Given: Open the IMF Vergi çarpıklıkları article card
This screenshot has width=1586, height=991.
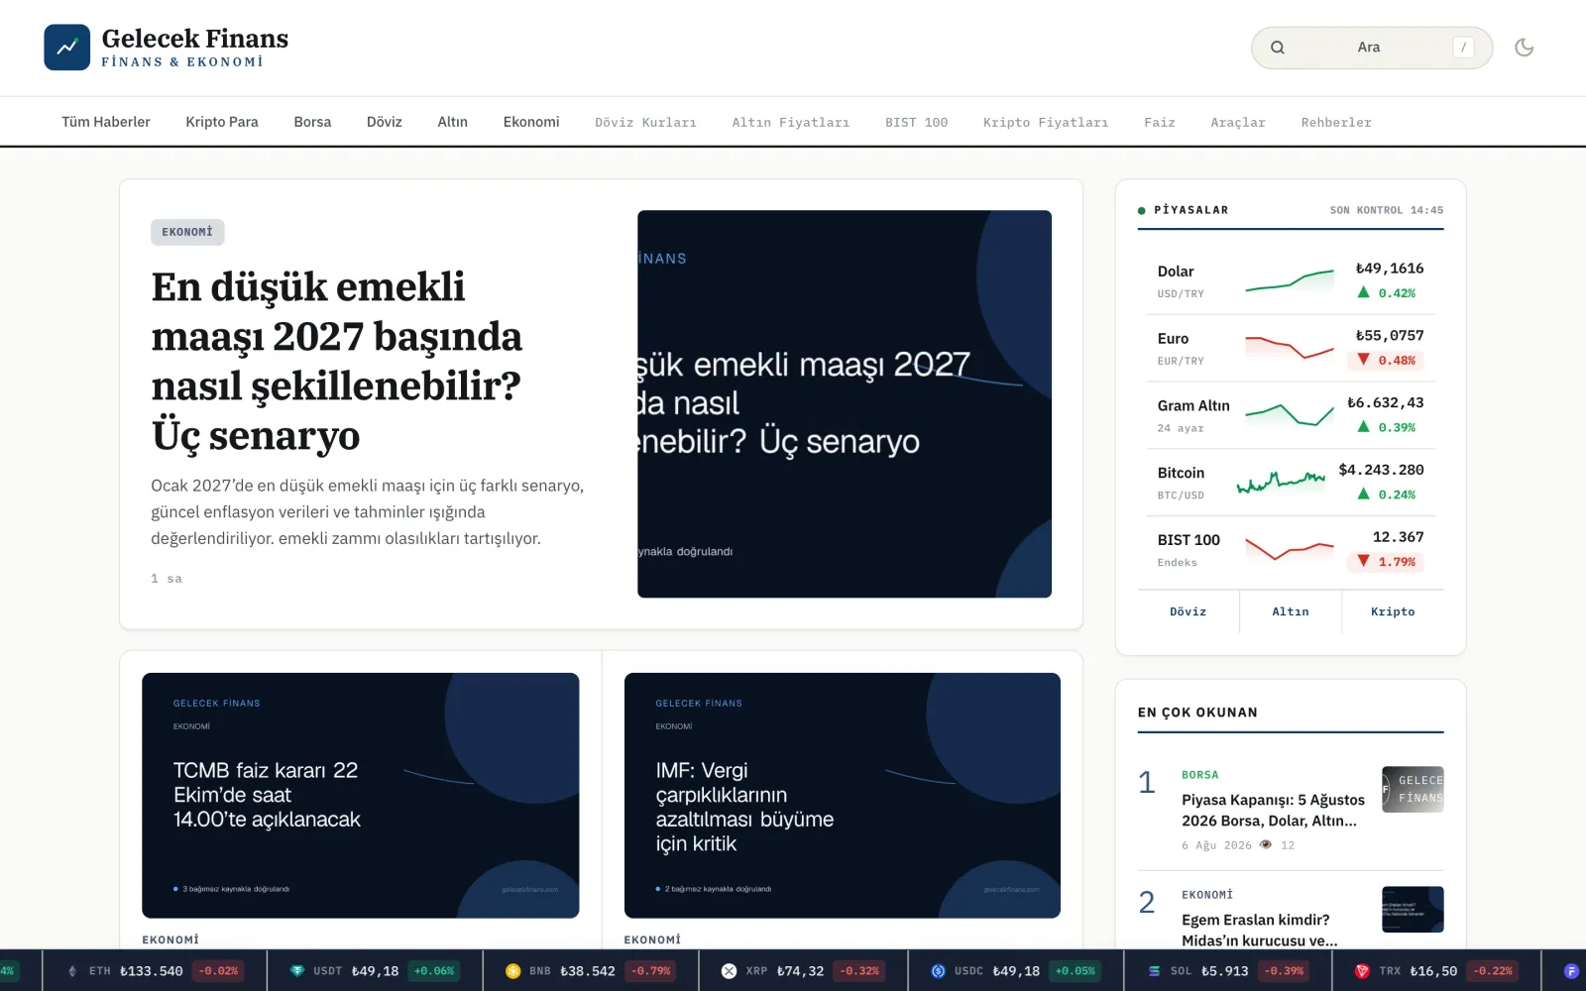Looking at the screenshot, I should 843,795.
